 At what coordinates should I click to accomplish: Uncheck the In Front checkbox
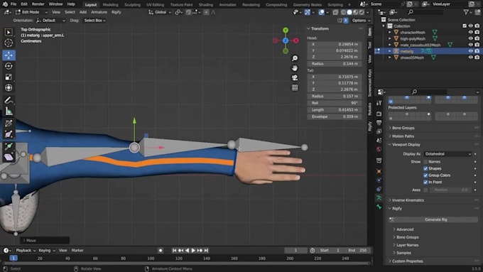(425, 182)
